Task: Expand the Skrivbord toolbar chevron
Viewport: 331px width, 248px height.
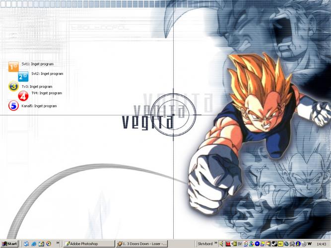Action: (x=216, y=244)
